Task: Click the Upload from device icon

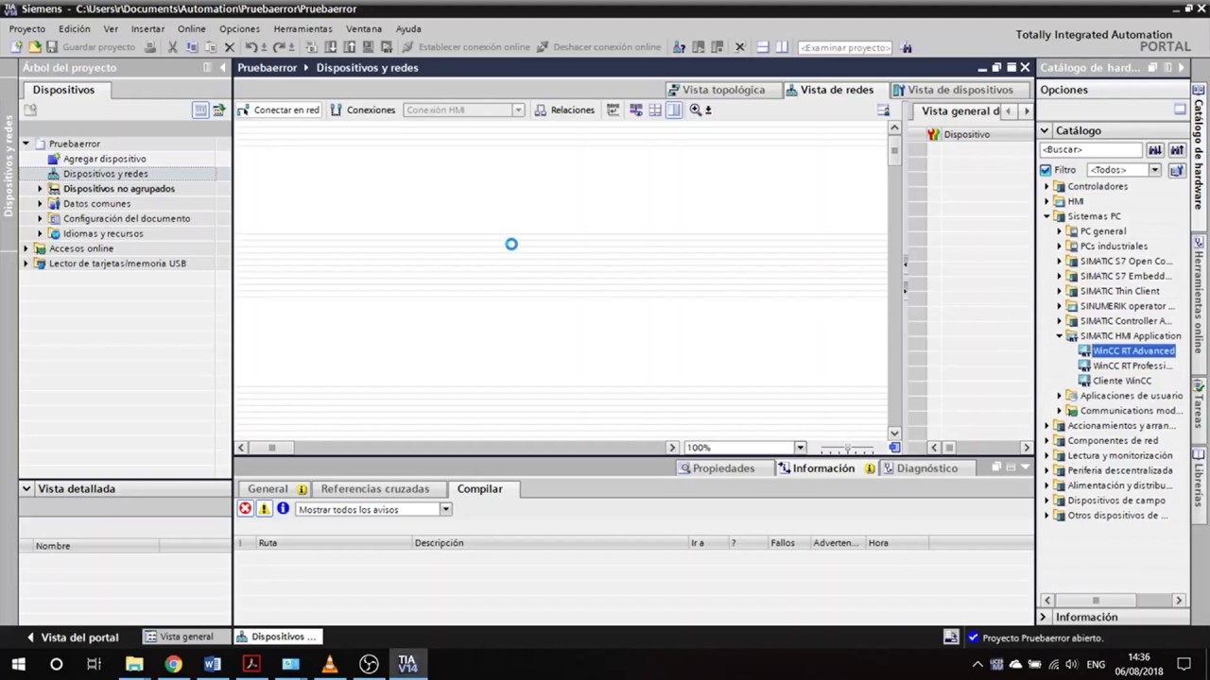Action: [x=349, y=47]
